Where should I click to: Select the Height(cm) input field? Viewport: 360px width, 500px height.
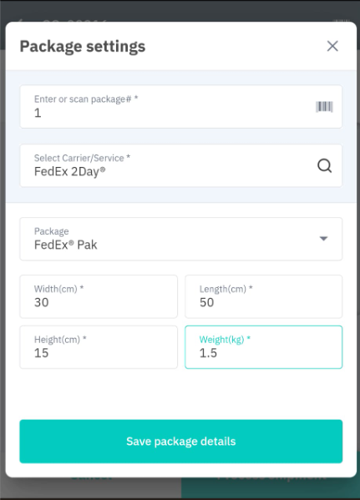99,347
